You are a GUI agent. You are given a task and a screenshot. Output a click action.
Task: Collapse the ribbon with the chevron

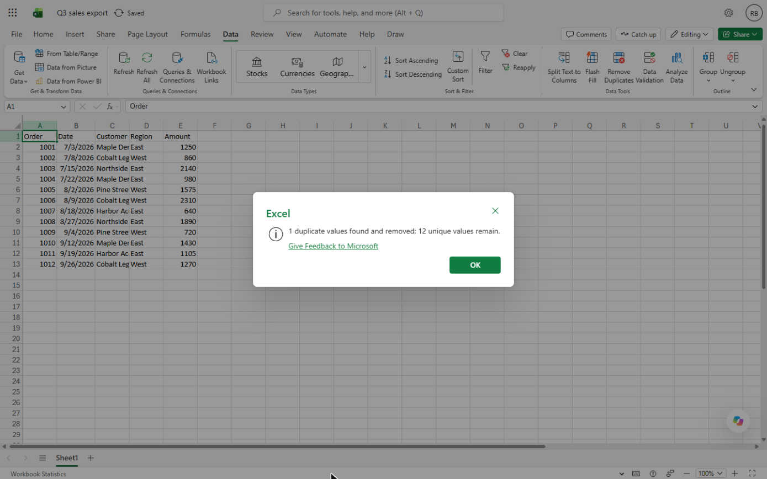tap(754, 89)
